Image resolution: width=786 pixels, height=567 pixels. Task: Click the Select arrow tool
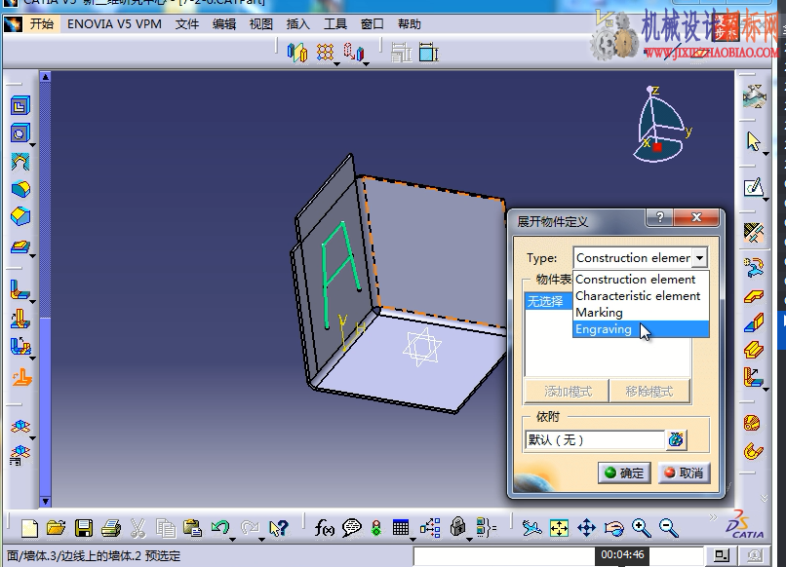[x=753, y=142]
